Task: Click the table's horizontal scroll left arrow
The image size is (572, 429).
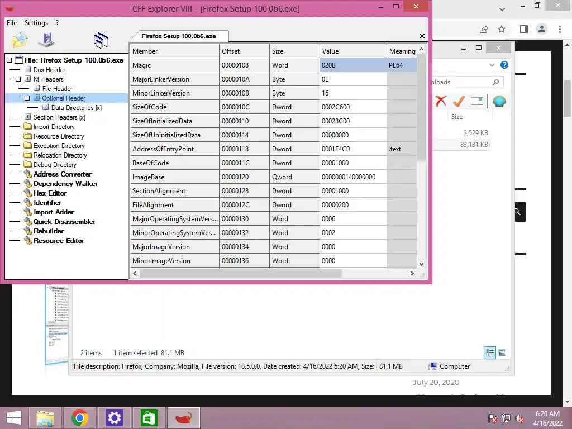Action: coord(135,273)
